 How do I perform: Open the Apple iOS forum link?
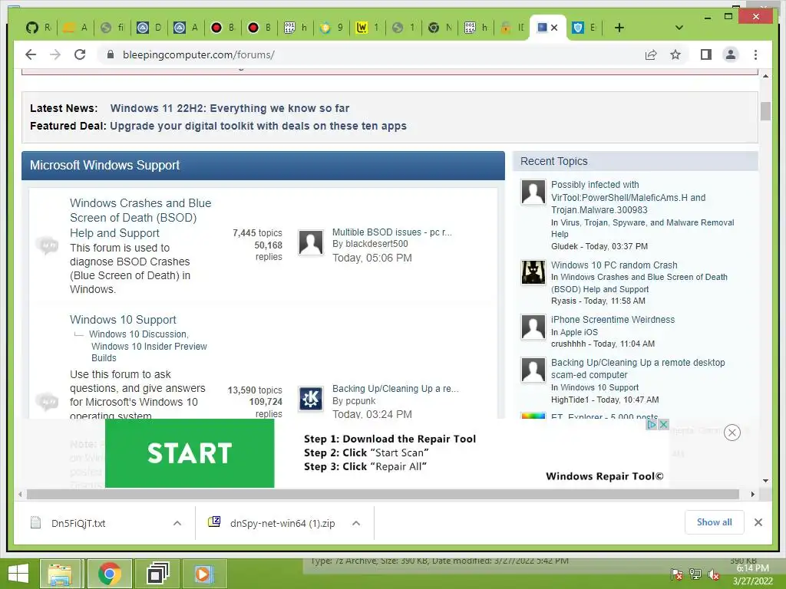[x=579, y=332]
